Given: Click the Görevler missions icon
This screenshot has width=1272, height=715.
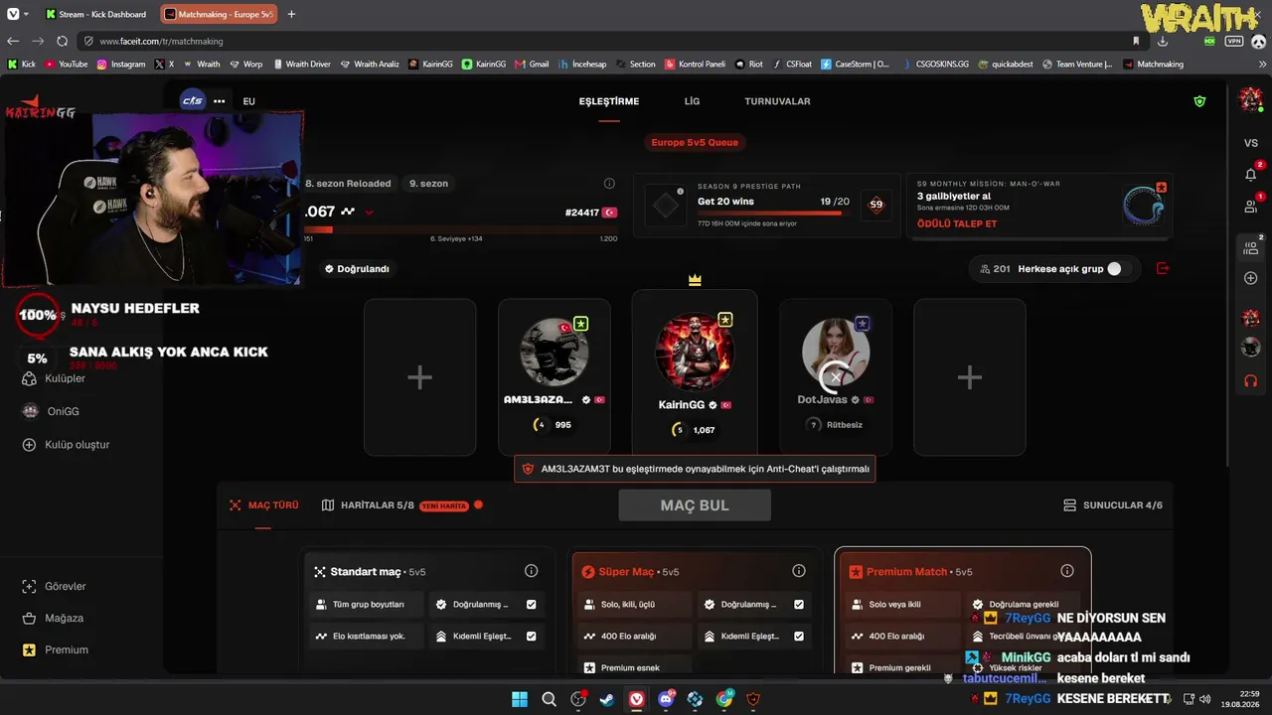Looking at the screenshot, I should pos(29,586).
